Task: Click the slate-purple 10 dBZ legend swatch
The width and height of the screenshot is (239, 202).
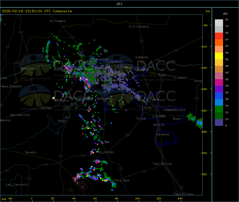Action: coord(219,122)
